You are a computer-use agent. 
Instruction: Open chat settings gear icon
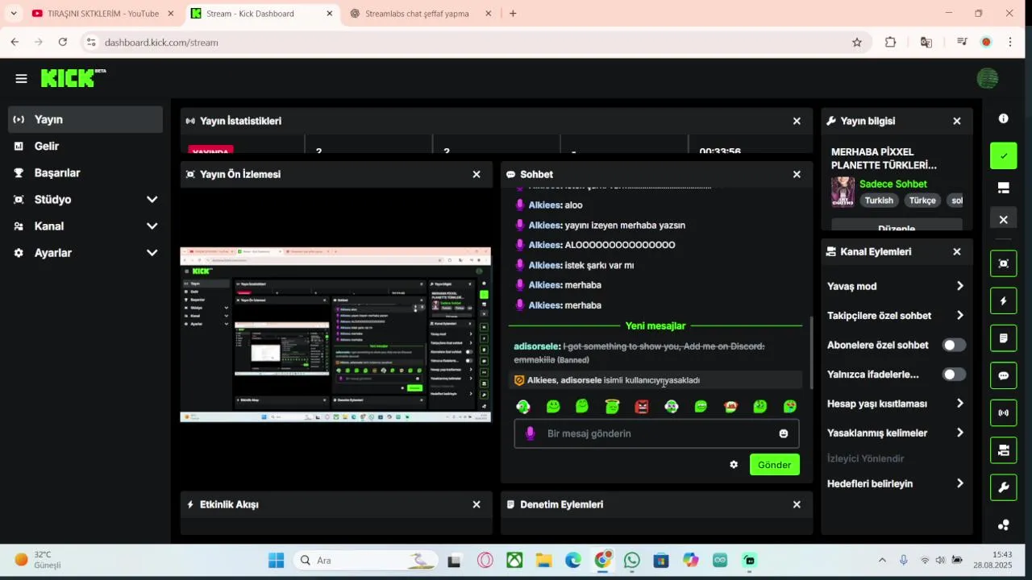click(734, 465)
